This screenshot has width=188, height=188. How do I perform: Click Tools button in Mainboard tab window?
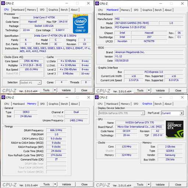click(x=140, y=91)
